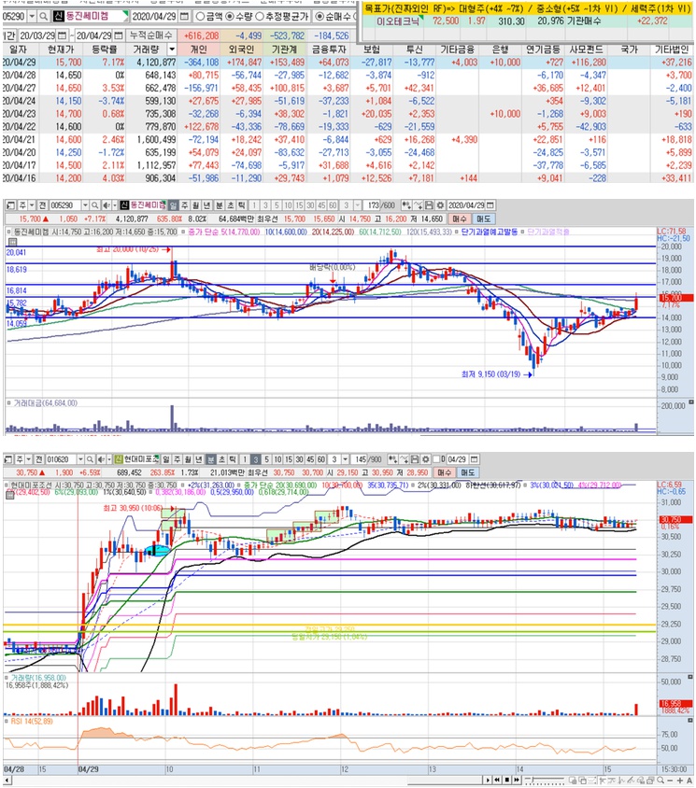Screen dimensions: 696x788
Task: Click save disk icon in 현대미포조선 chart toolbar
Action: pyautogui.click(x=415, y=459)
